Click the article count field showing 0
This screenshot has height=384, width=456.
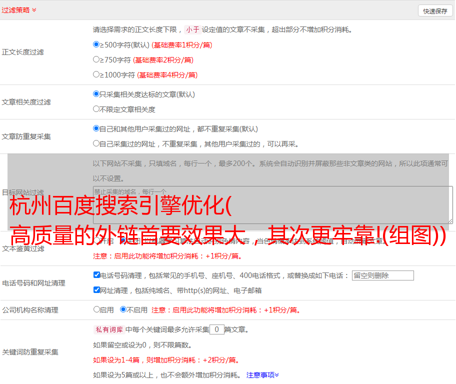click(216, 329)
